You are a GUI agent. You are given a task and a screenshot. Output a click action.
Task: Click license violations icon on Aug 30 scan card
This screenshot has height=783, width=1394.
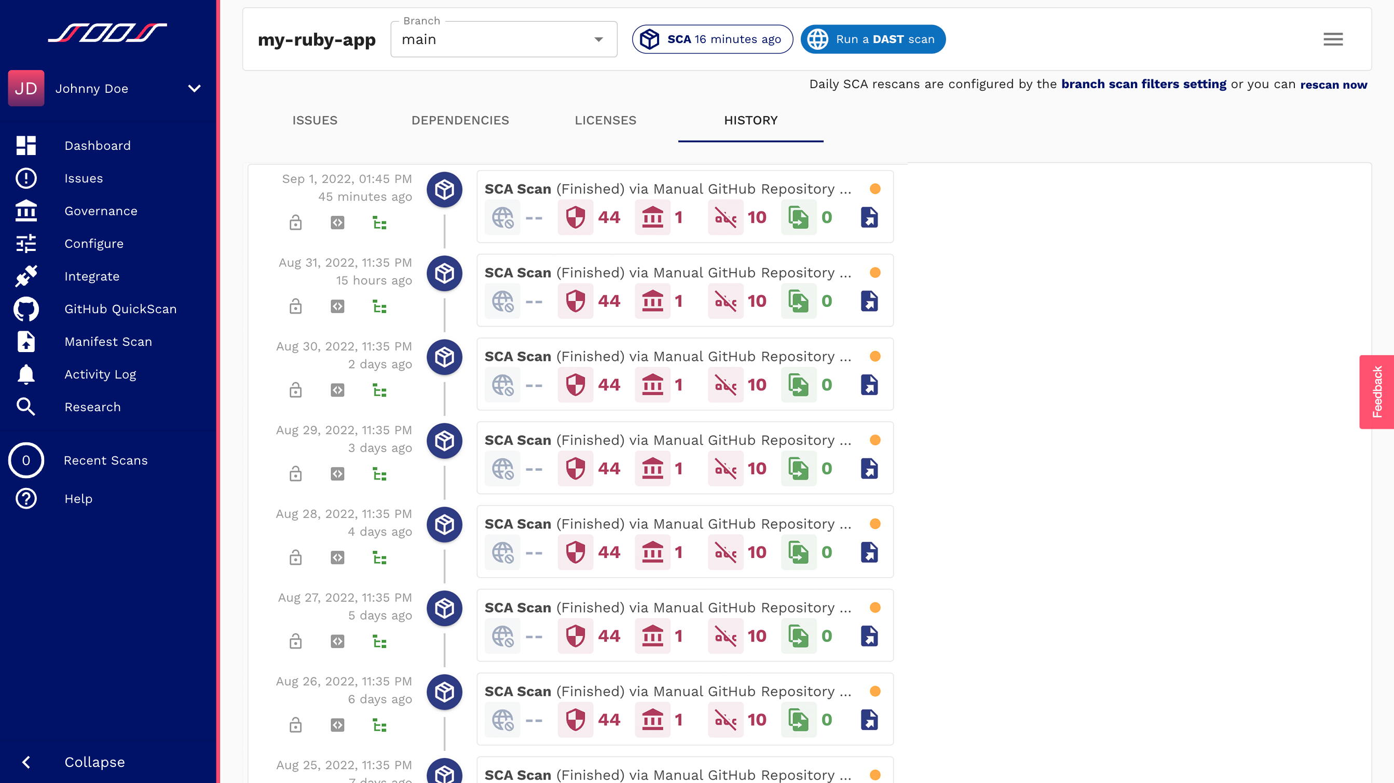[652, 385]
